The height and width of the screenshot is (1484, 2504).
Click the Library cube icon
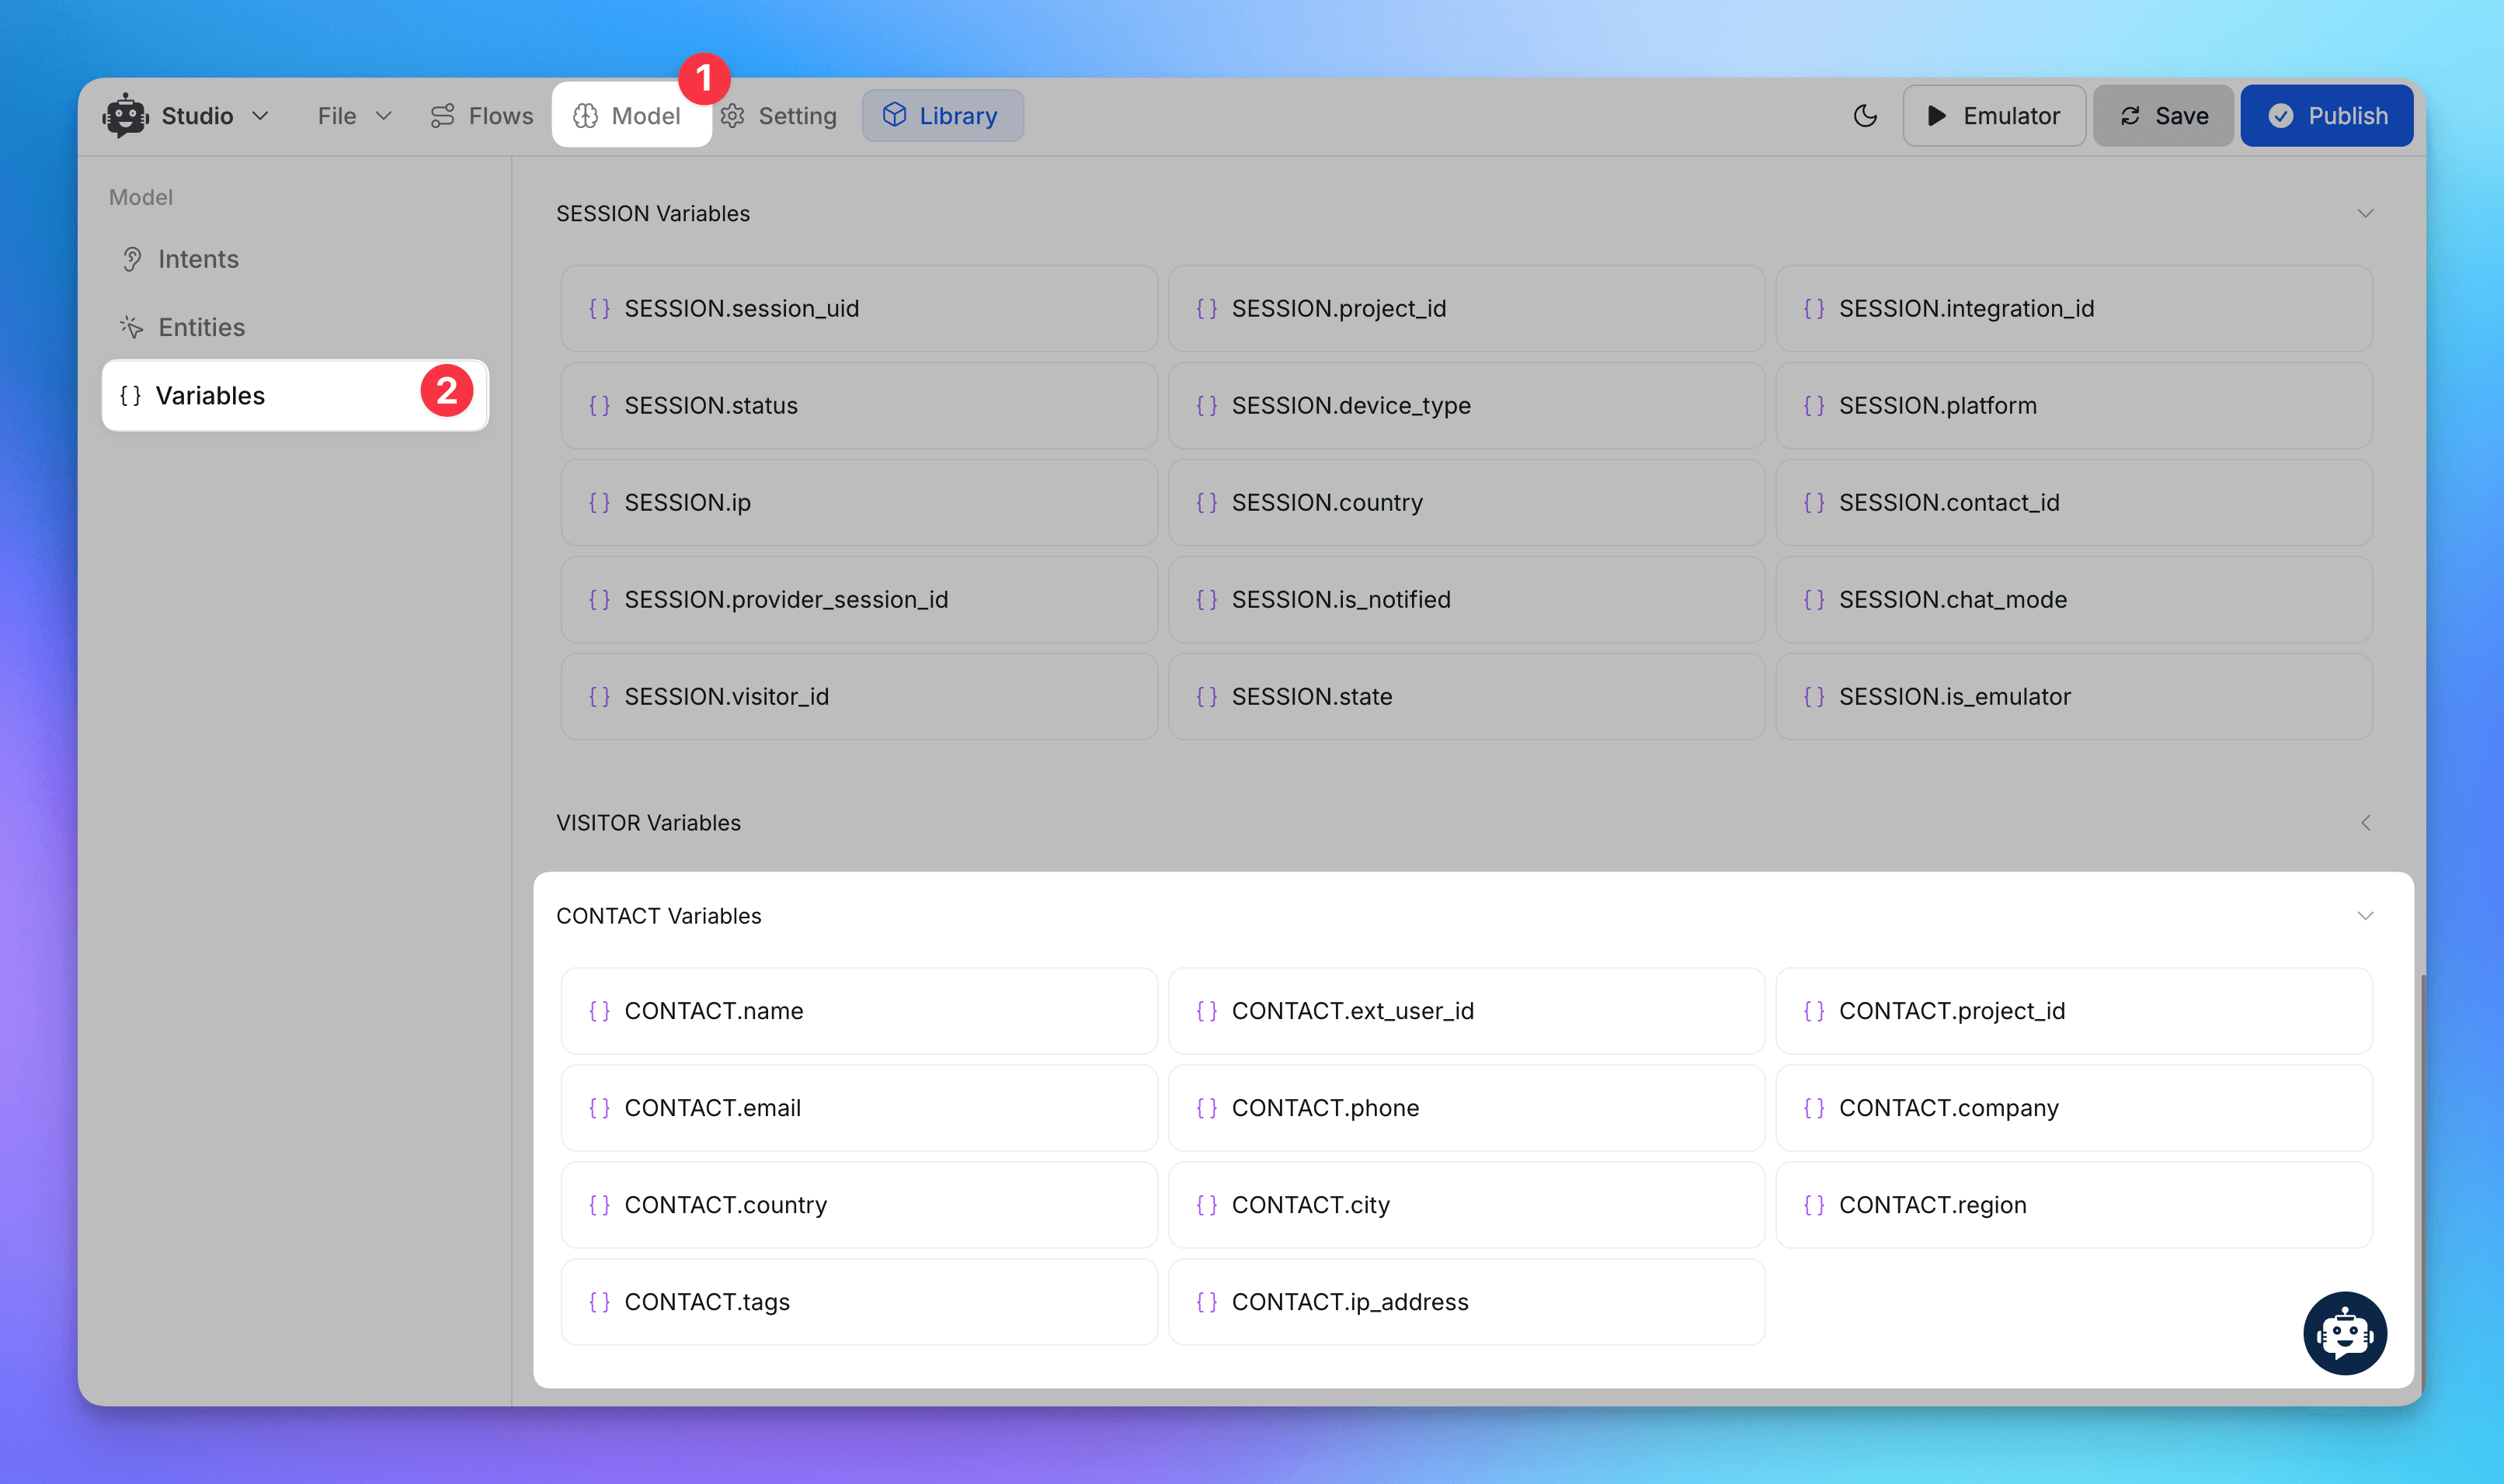pyautogui.click(x=895, y=115)
